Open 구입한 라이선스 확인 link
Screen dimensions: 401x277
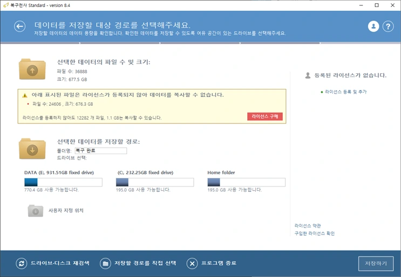click(x=315, y=233)
